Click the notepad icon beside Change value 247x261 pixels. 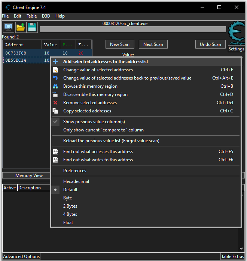point(55,70)
